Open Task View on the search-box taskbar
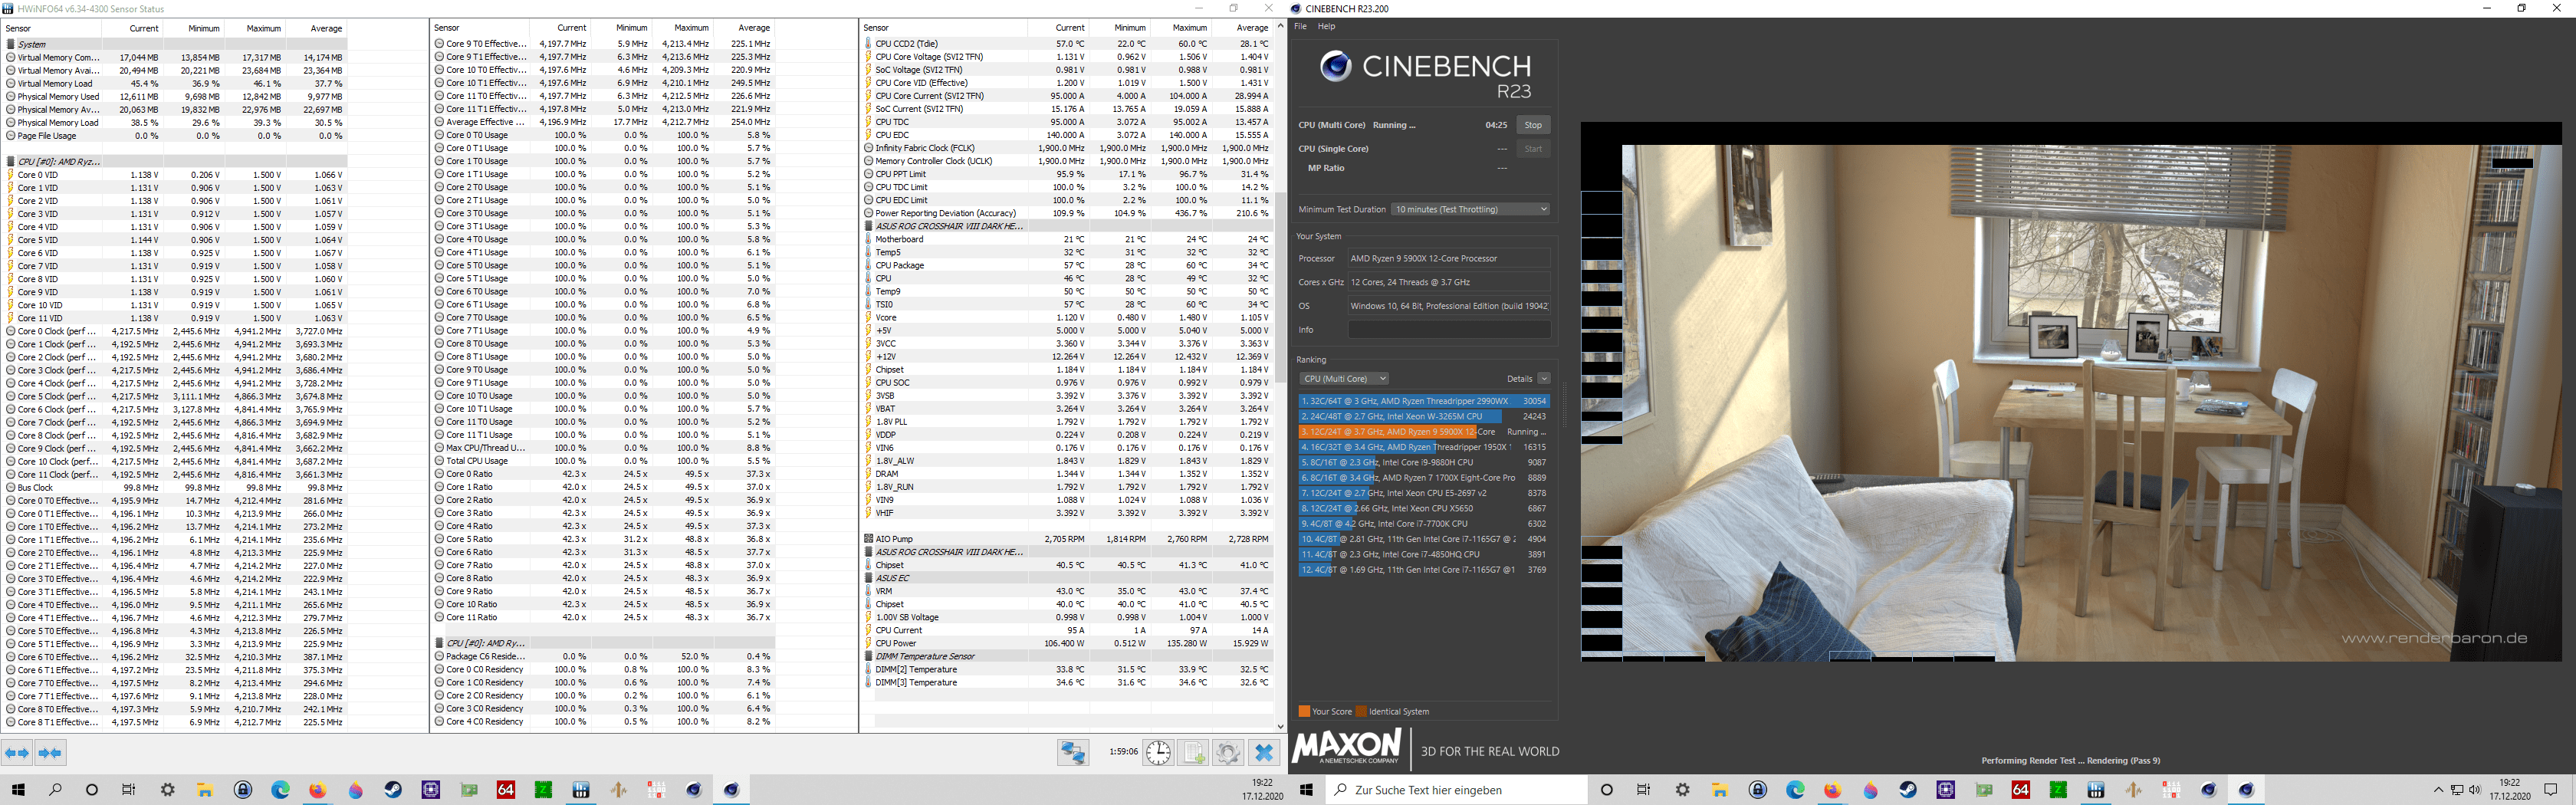Viewport: 2576px width, 805px height. click(1644, 790)
